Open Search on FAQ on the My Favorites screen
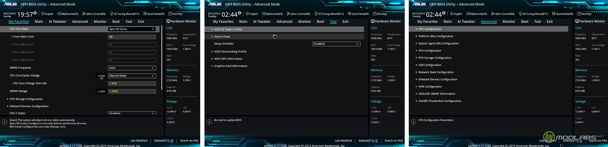The image size is (608, 147). click(189, 141)
